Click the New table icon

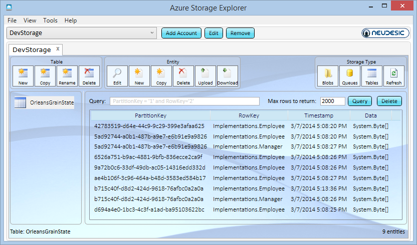[x=23, y=76]
